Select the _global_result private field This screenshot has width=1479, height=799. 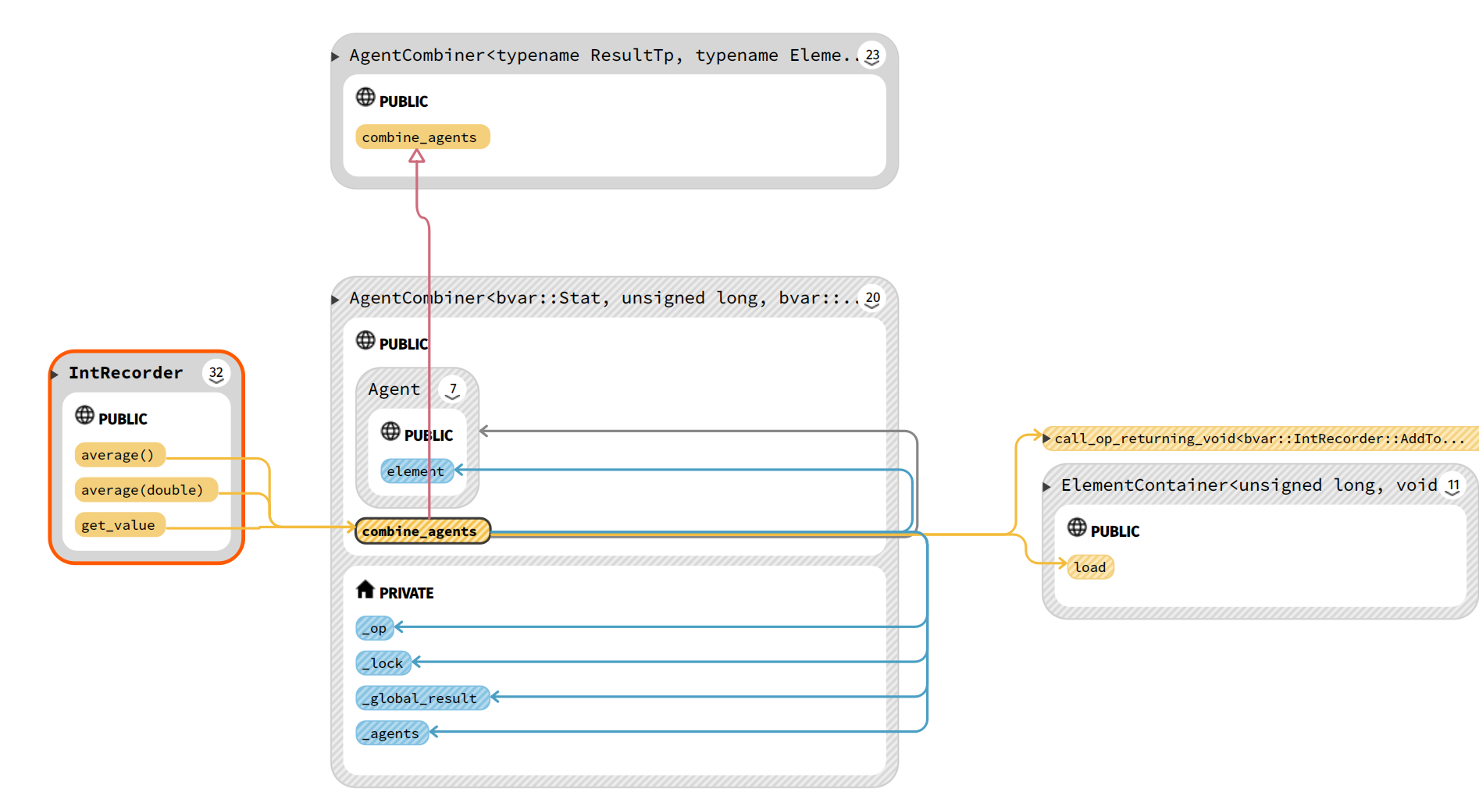[422, 698]
